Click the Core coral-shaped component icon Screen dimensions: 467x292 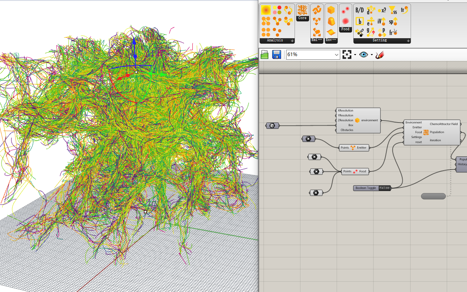pyautogui.click(x=302, y=10)
